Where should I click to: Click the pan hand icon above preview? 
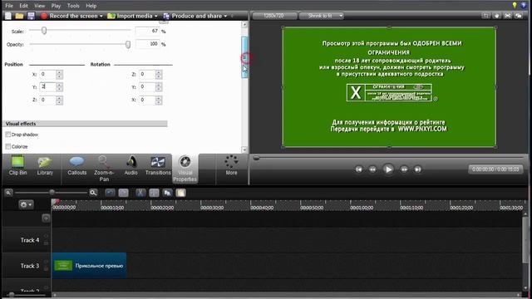pos(497,16)
